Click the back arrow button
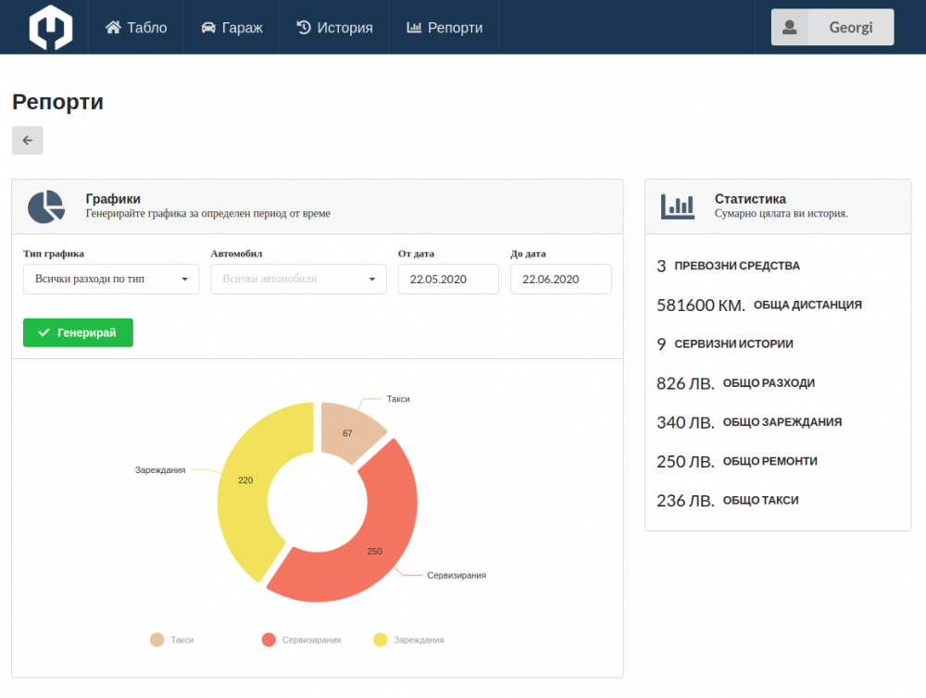The width and height of the screenshot is (926, 698). point(27,141)
